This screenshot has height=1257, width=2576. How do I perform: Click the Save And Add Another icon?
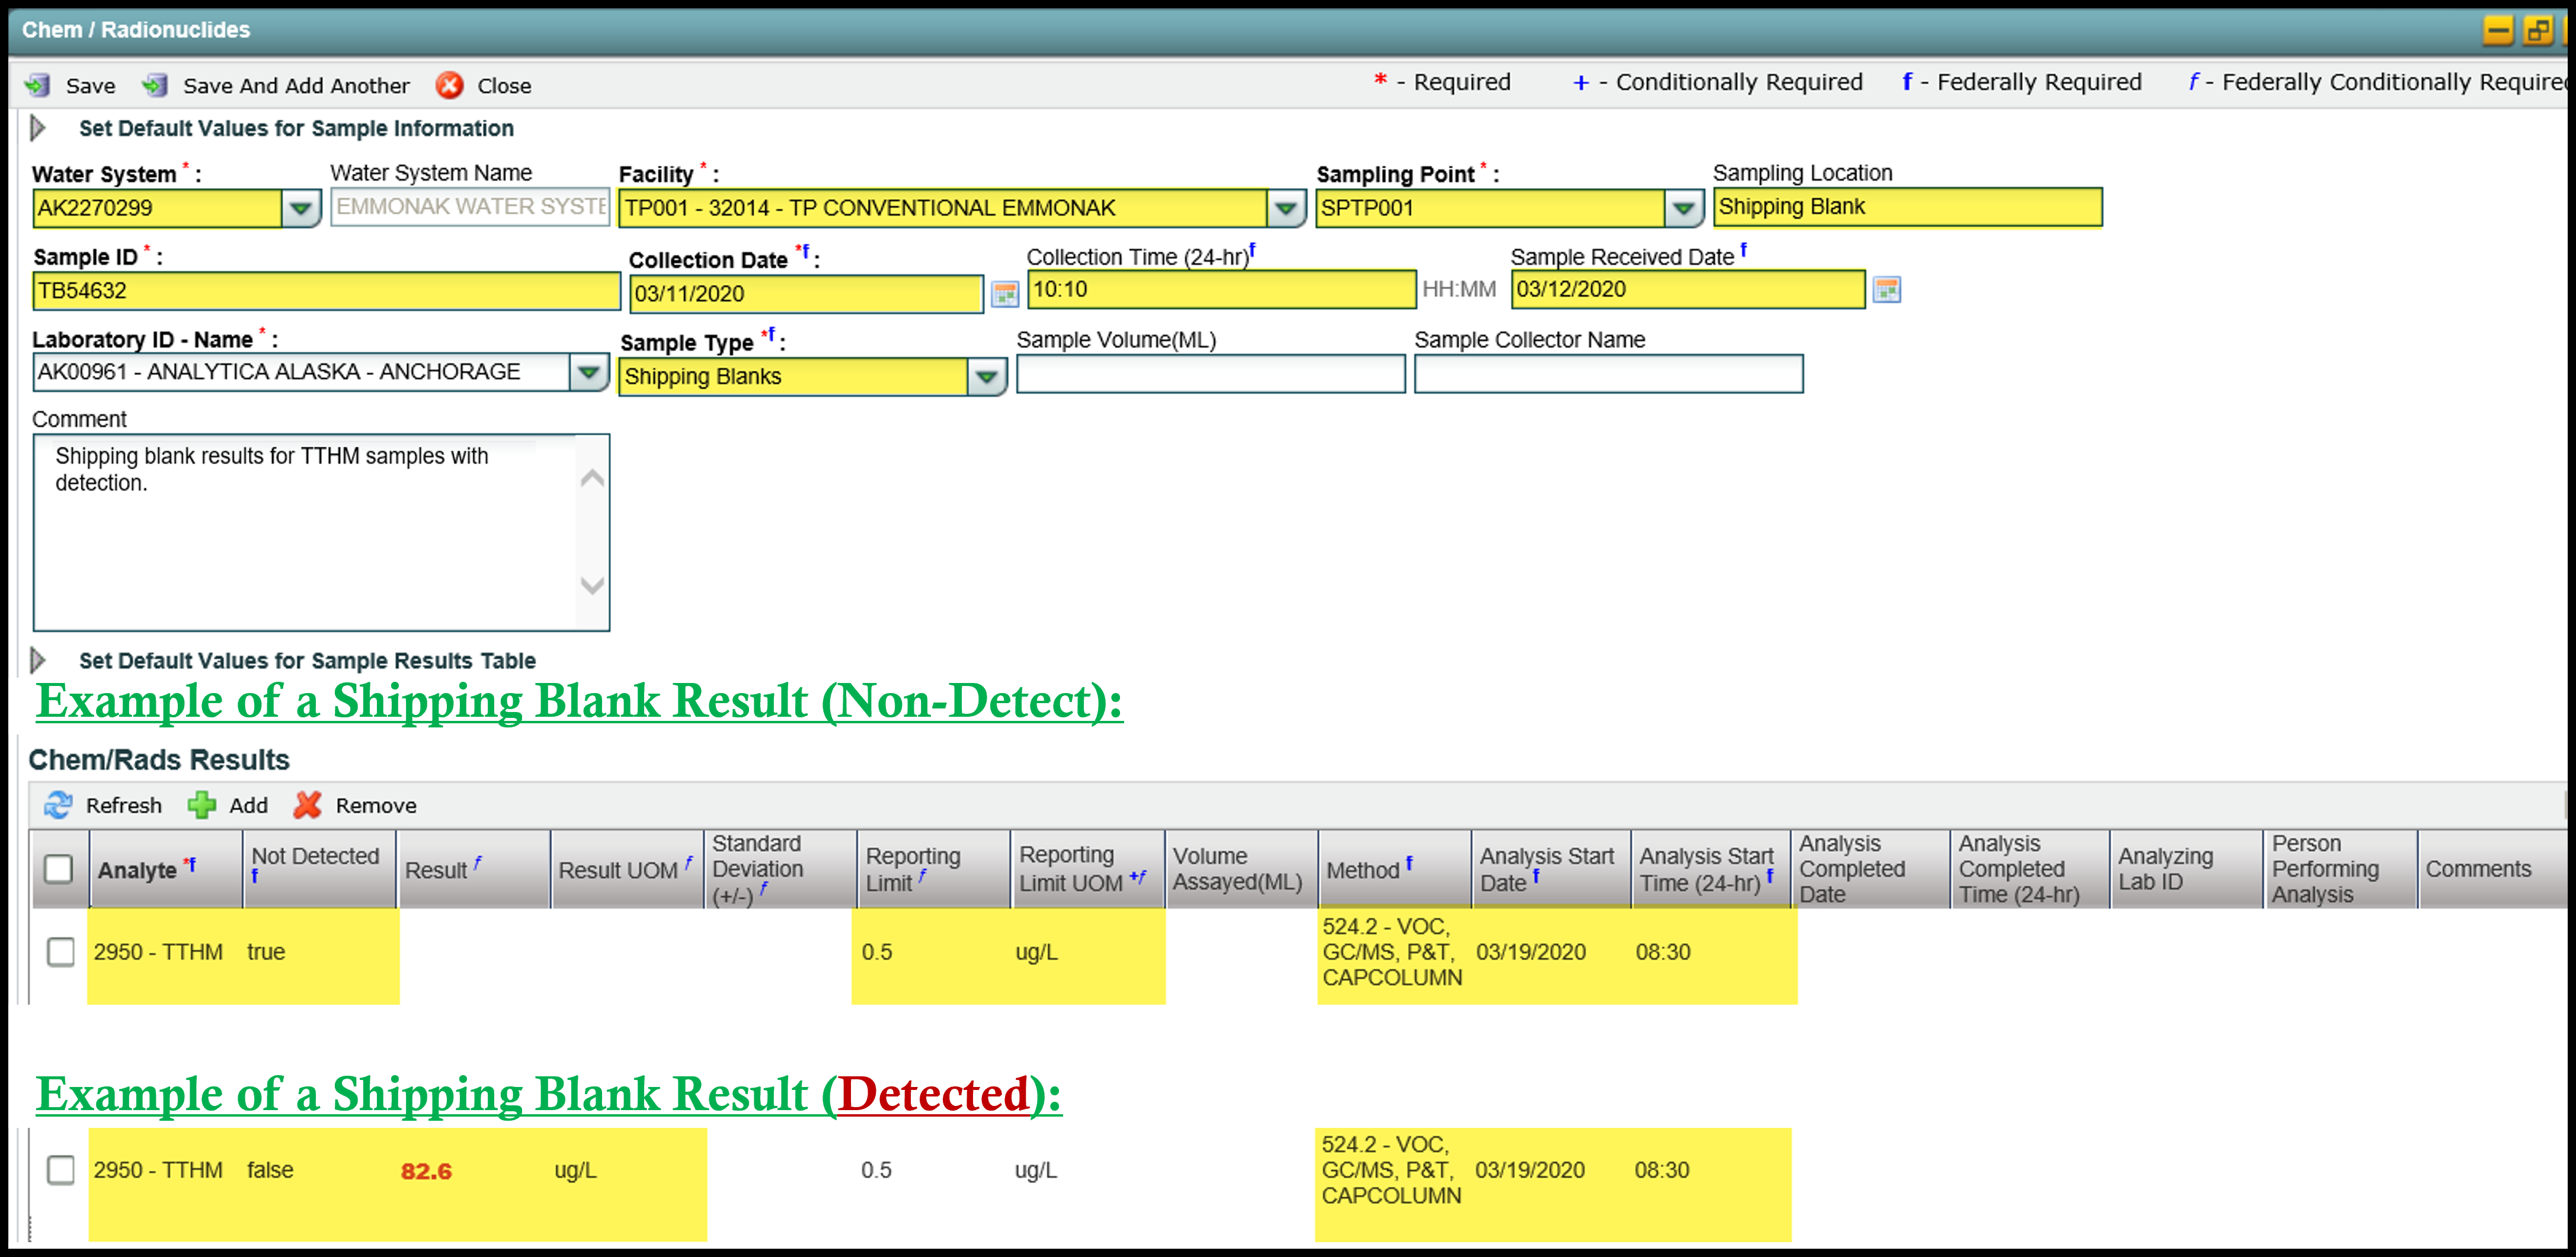155,85
